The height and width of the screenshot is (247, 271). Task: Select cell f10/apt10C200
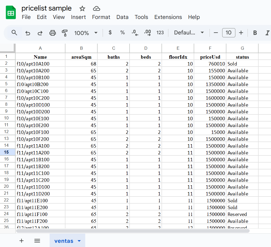40,98
